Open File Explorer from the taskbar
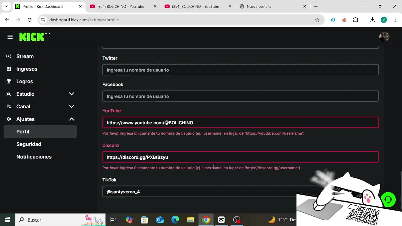402x226 pixels. click(x=191, y=220)
